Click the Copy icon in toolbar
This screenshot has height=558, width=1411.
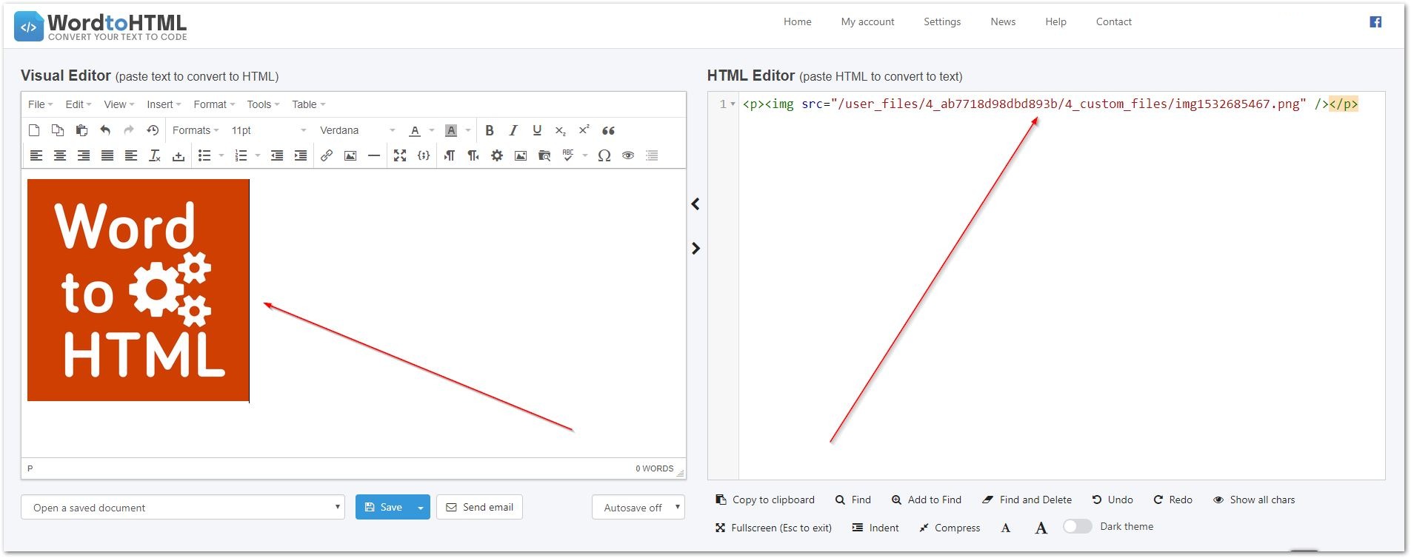58,130
